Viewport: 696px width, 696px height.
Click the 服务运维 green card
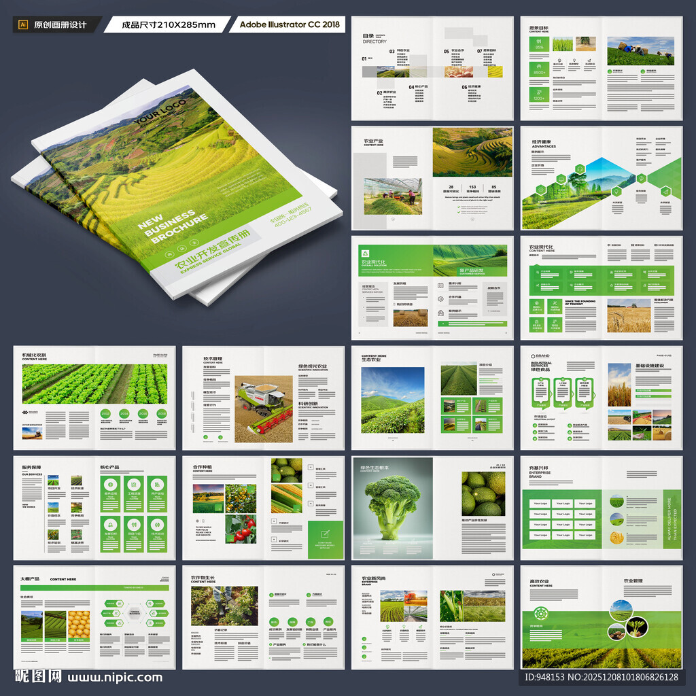coord(111,494)
